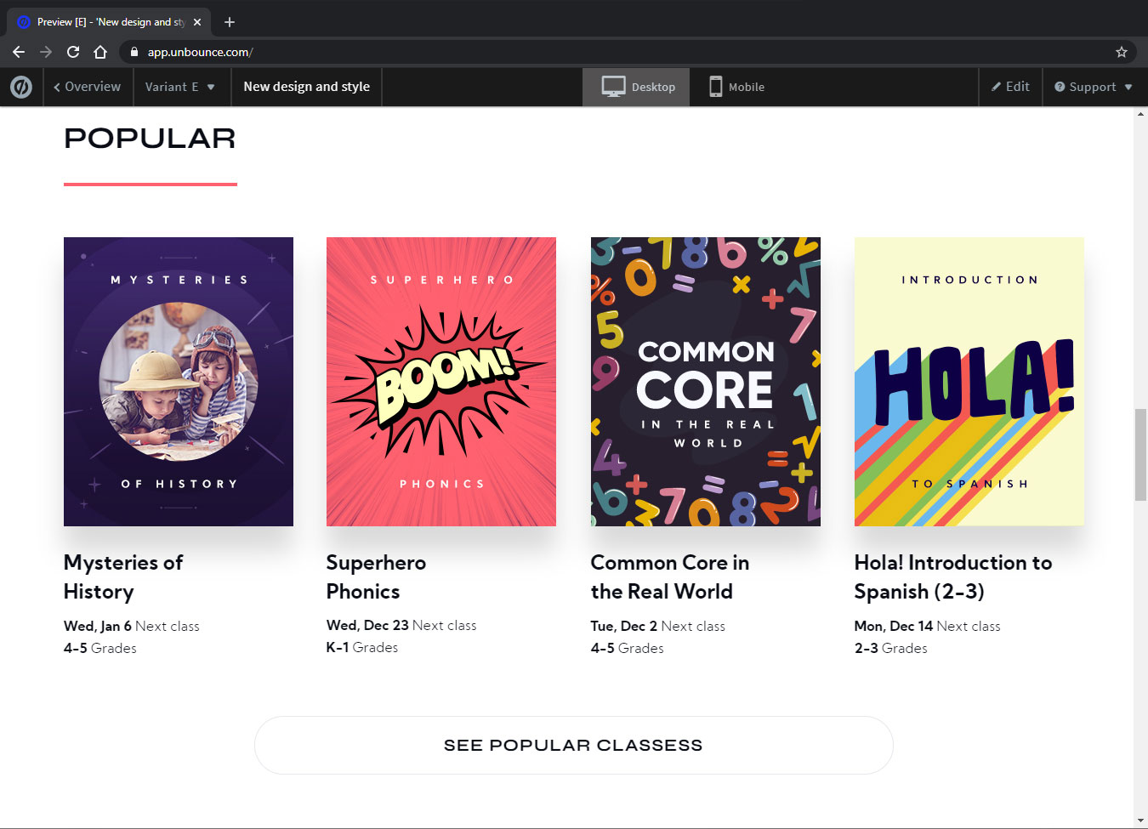The height and width of the screenshot is (829, 1148).
Task: Open the HOLA! Spanish cover image
Action: [969, 382]
